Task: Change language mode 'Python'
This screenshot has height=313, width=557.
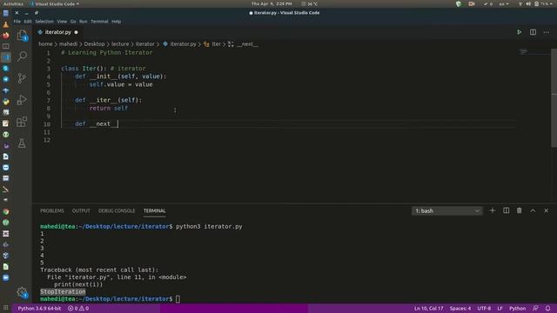Action: pos(517,309)
